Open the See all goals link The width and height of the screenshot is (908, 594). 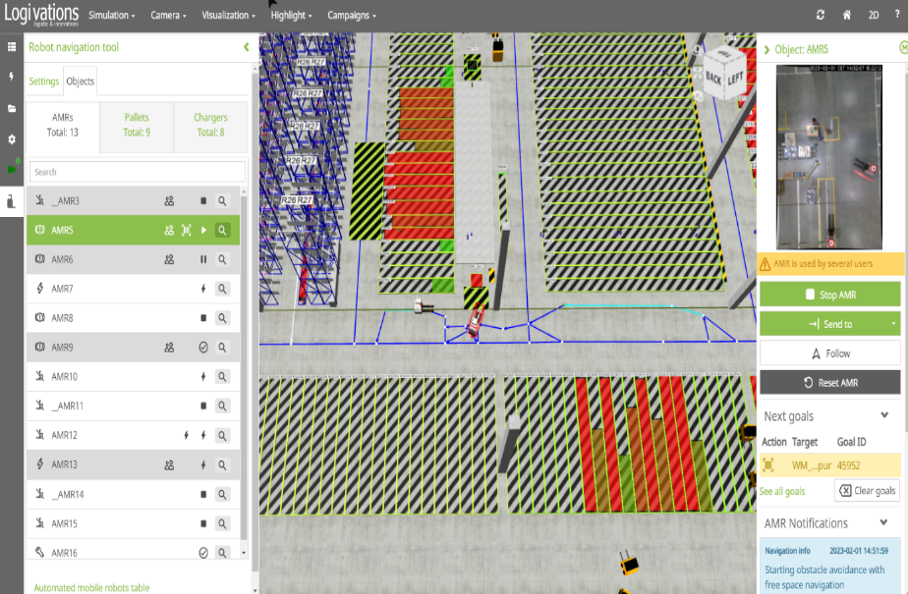pos(782,491)
